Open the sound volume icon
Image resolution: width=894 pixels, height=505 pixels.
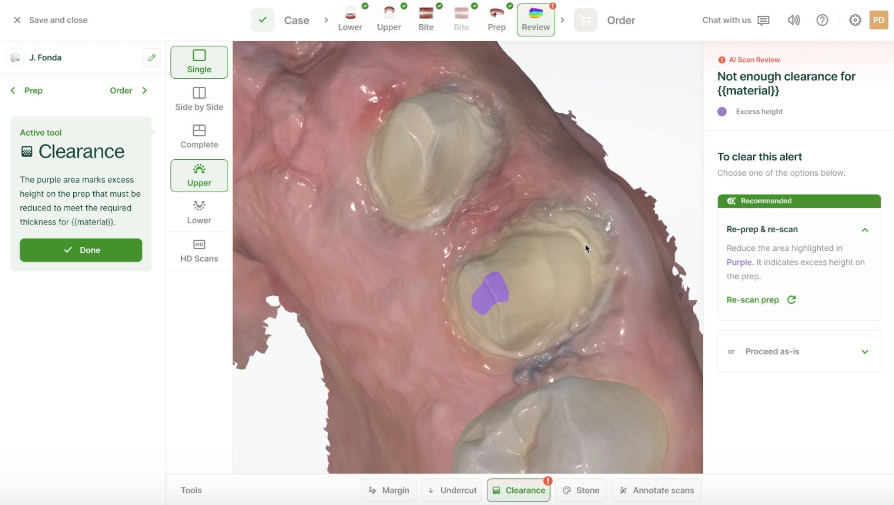pyautogui.click(x=794, y=20)
